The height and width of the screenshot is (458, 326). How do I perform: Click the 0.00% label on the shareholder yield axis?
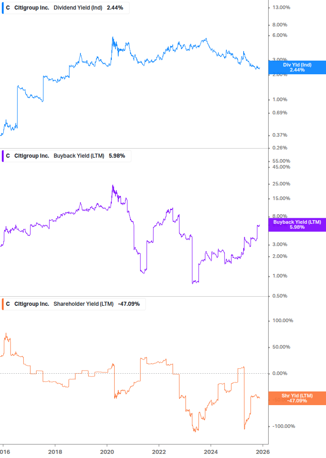pos(280,374)
